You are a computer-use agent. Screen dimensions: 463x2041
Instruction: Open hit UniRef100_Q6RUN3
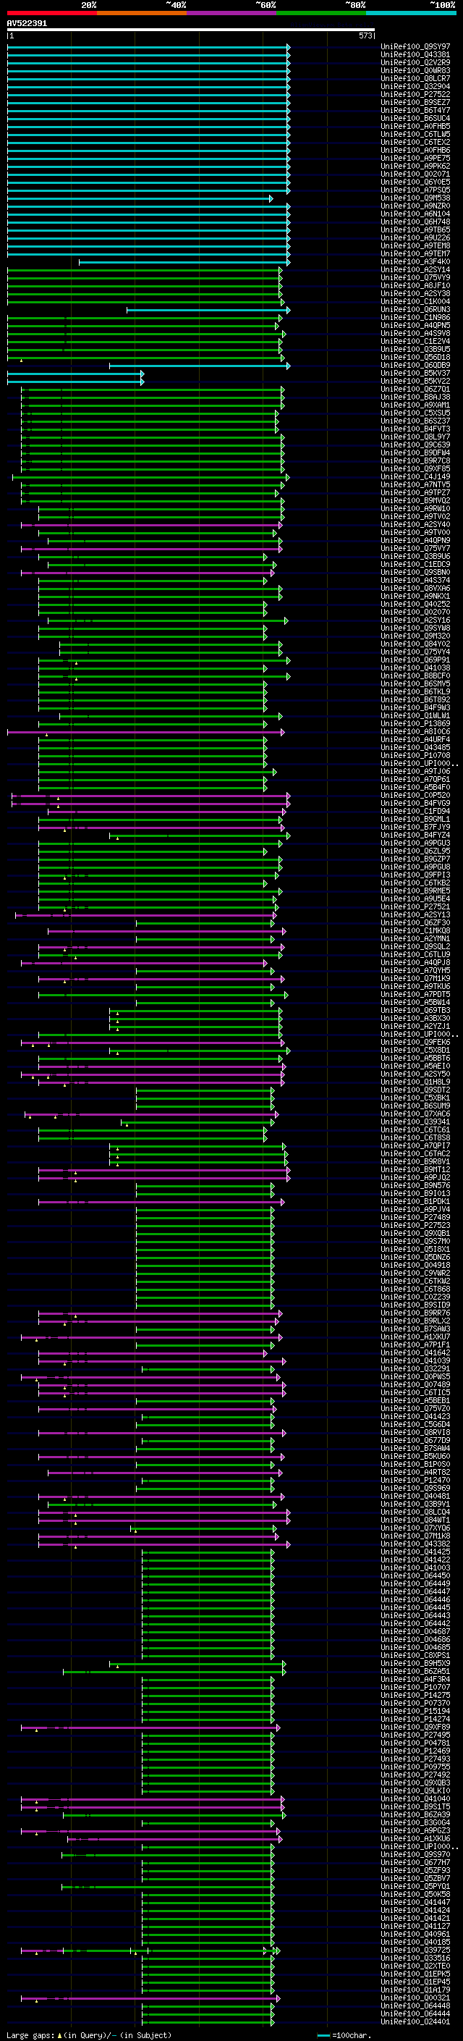point(415,310)
